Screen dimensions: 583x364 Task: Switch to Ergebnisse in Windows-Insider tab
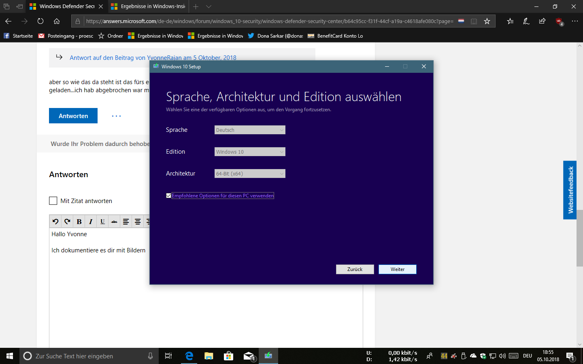(x=148, y=6)
